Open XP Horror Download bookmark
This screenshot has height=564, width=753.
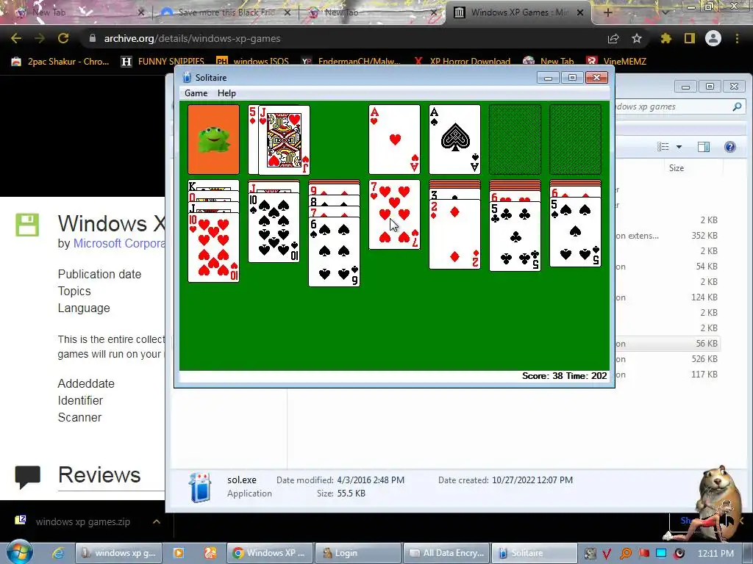click(x=462, y=62)
